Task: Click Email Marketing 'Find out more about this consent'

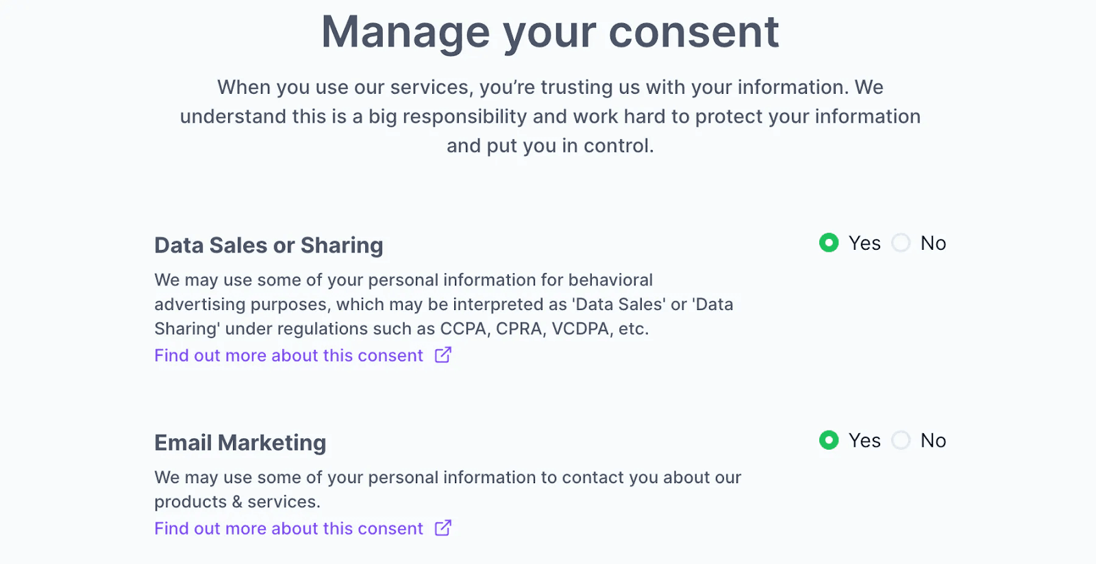Action: click(x=288, y=529)
